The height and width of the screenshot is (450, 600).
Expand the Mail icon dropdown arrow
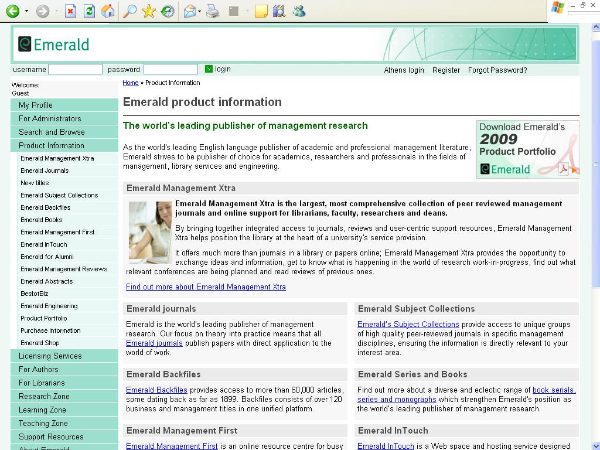click(x=199, y=11)
